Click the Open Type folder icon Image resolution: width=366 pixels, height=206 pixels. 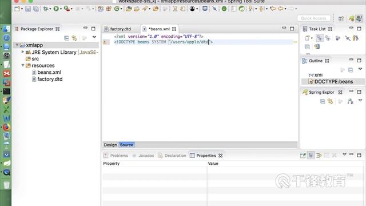click(x=129, y=9)
